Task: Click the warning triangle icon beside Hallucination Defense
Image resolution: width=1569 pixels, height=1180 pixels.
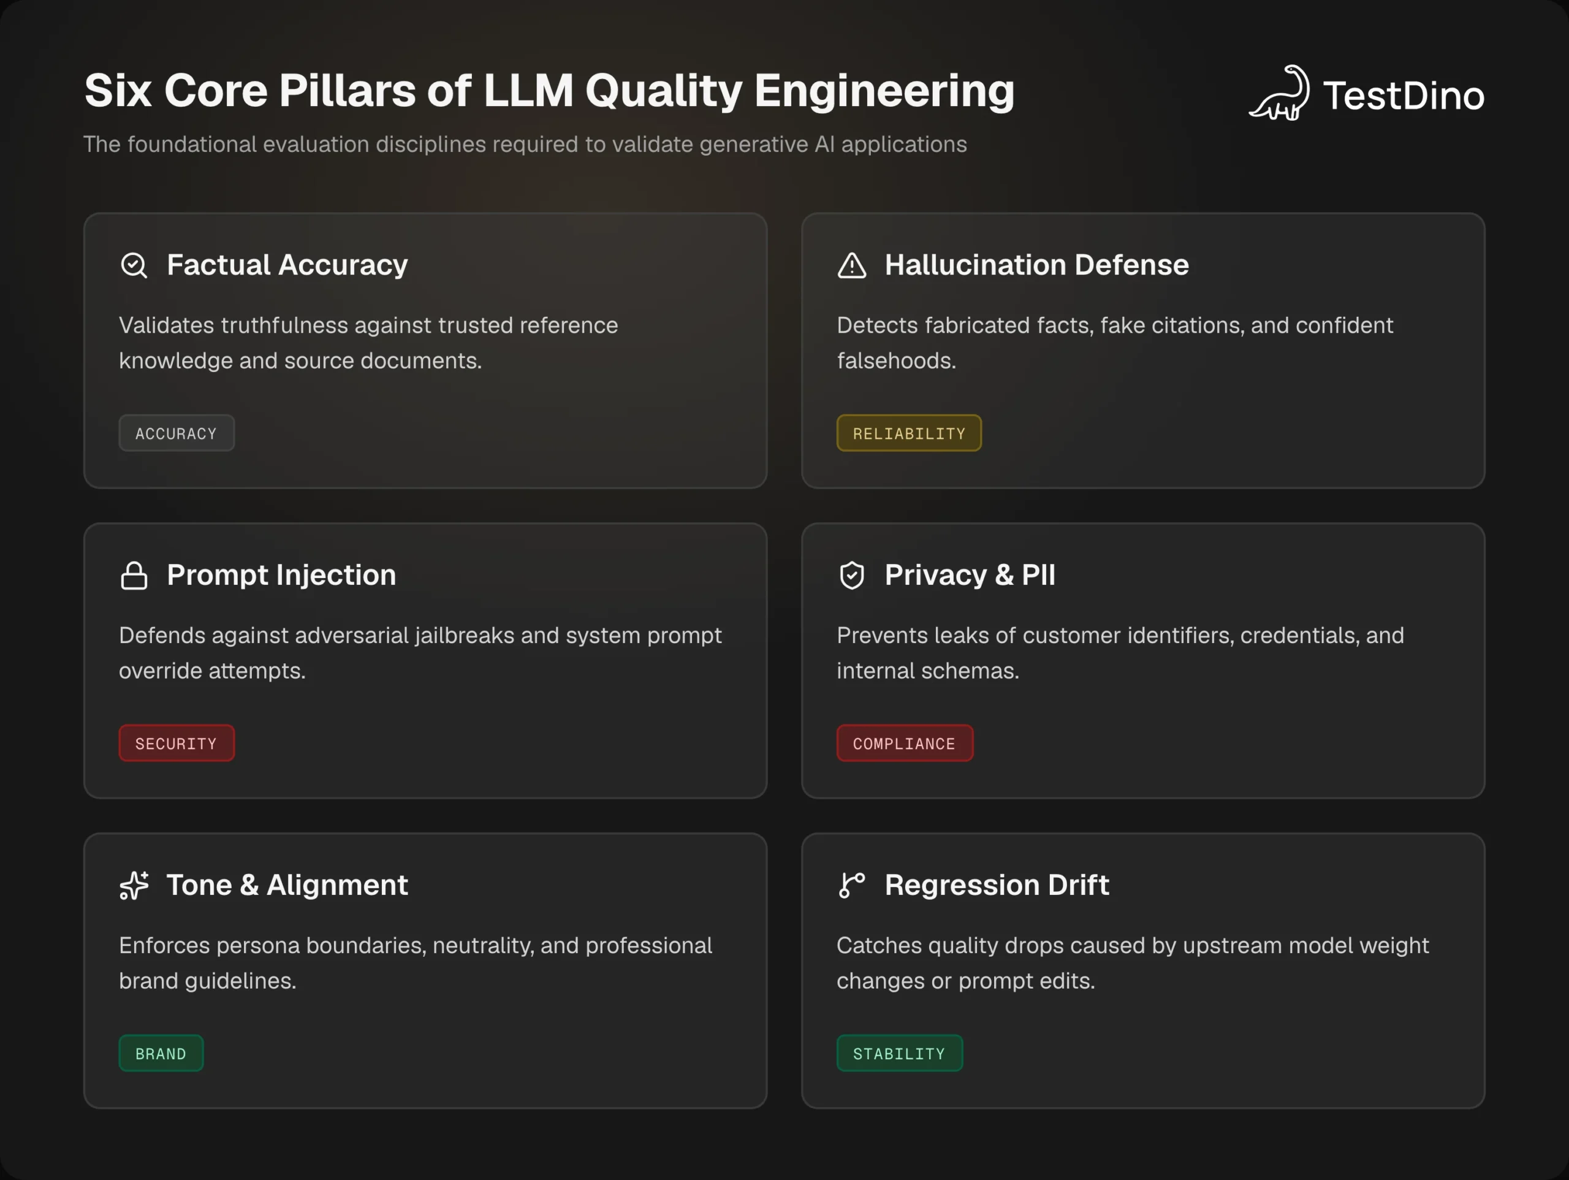Action: click(852, 265)
